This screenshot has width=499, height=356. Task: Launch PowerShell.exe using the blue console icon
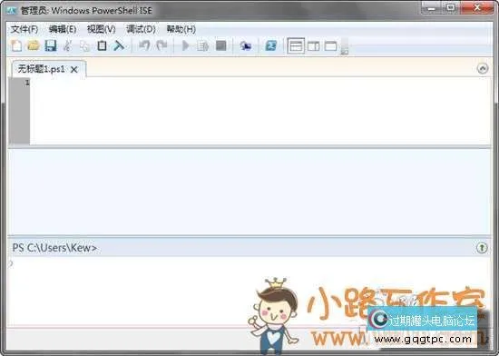tap(271, 45)
